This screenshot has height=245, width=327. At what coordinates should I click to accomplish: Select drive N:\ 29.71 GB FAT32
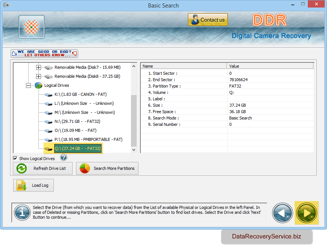point(78,121)
